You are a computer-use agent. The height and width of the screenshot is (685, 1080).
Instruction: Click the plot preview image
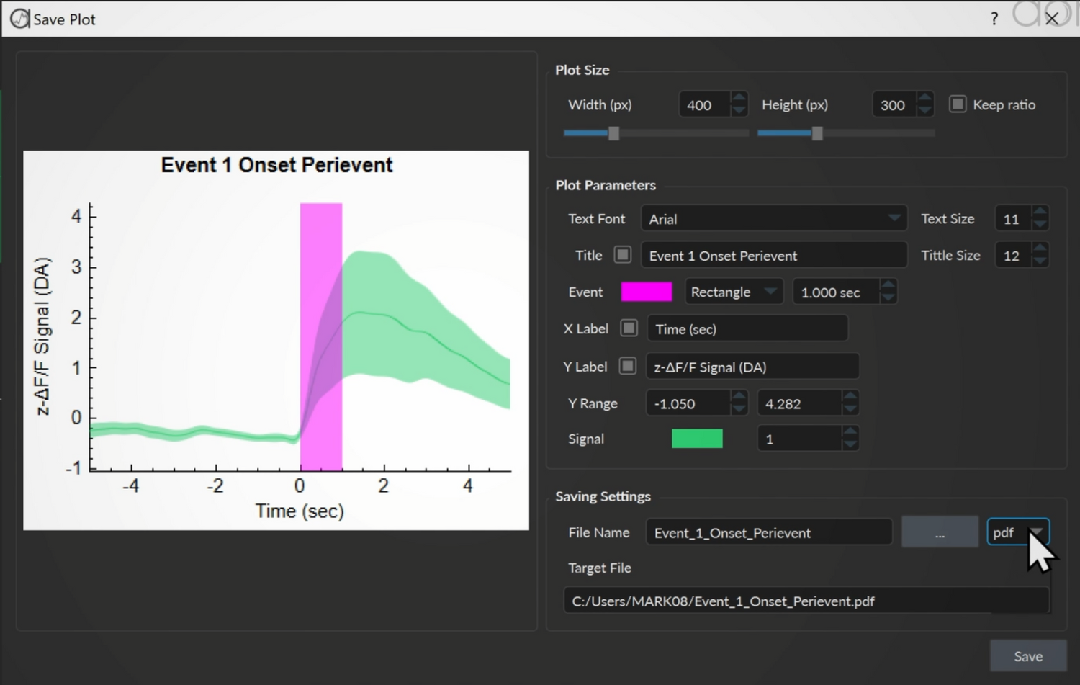276,340
